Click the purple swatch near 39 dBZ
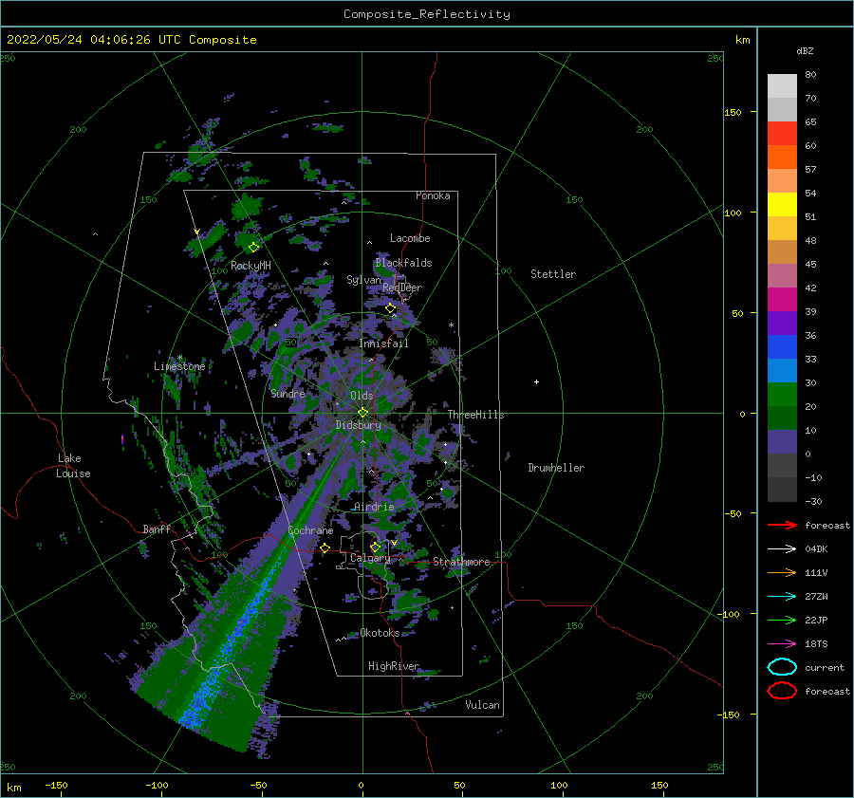Image resolution: width=854 pixels, height=798 pixels. tap(782, 323)
